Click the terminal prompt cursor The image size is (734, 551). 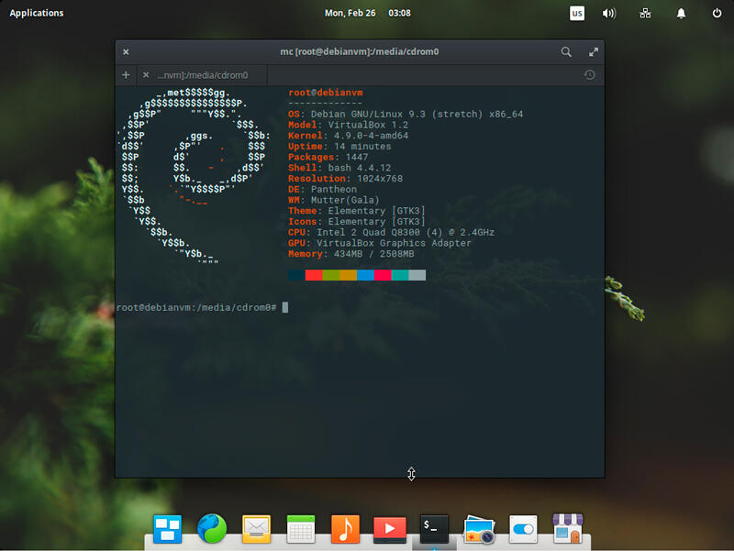coord(285,307)
